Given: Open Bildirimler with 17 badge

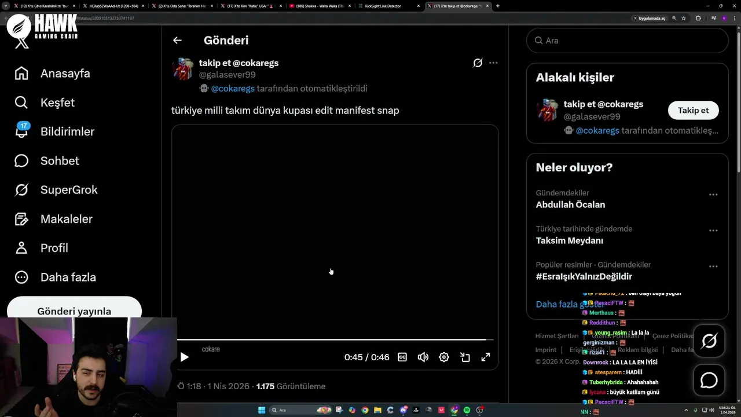Looking at the screenshot, I should pyautogui.click(x=54, y=131).
